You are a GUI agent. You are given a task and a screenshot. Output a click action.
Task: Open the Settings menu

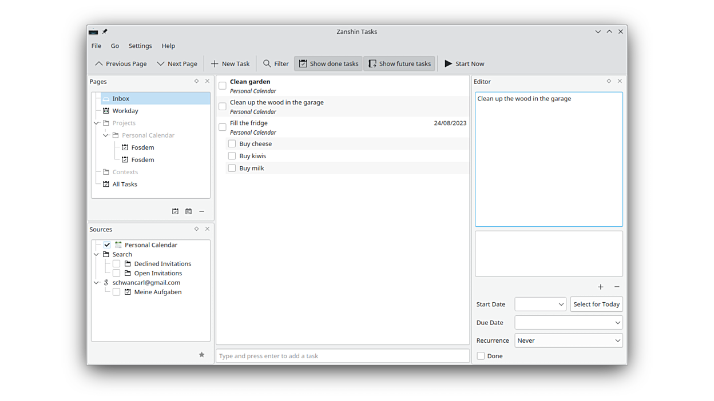140,46
